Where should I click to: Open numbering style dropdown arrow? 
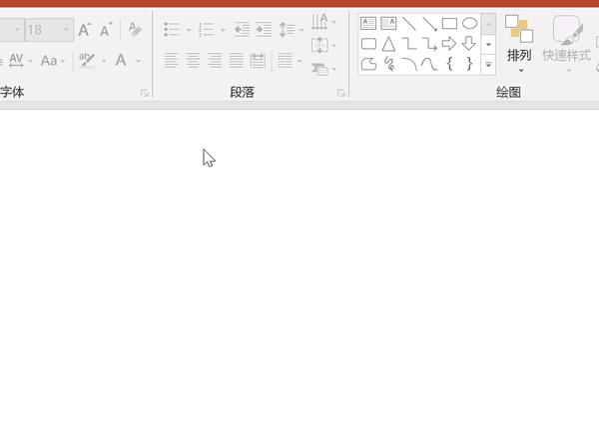[x=223, y=30]
